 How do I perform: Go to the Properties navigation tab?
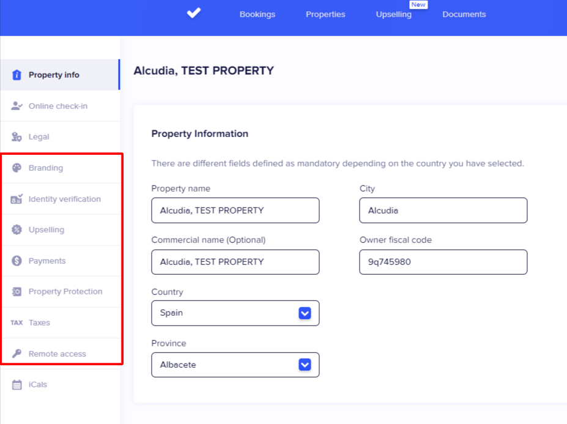pos(325,14)
